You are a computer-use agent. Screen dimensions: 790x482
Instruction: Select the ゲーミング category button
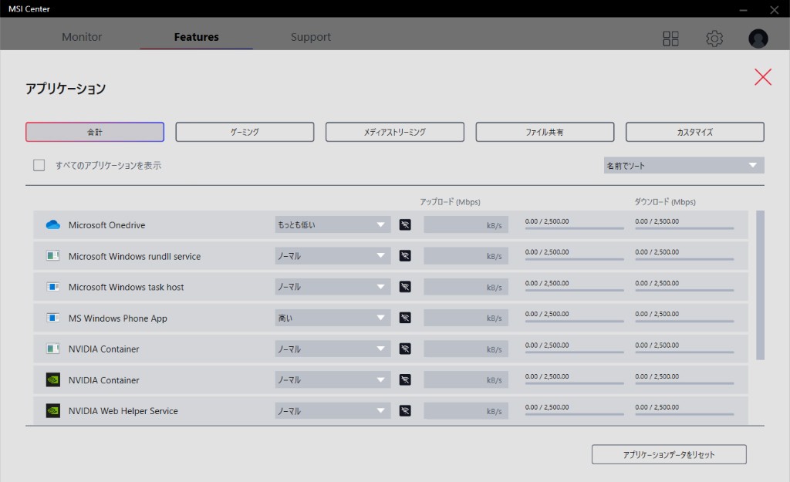(245, 132)
